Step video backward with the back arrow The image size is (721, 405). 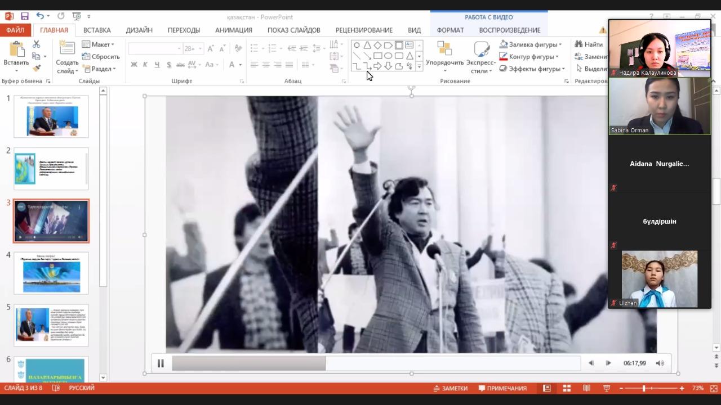point(591,363)
